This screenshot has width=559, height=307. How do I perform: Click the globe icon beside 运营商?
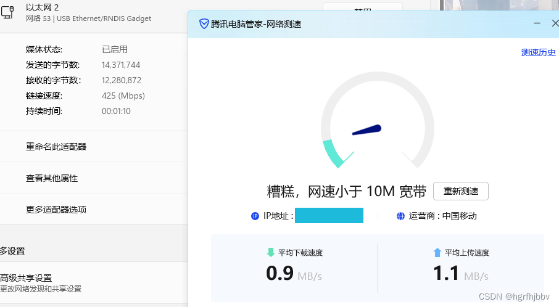(x=400, y=216)
